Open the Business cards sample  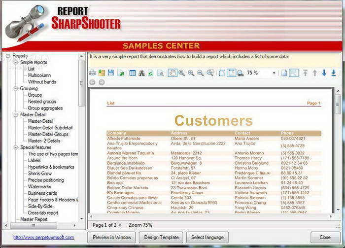42,193
